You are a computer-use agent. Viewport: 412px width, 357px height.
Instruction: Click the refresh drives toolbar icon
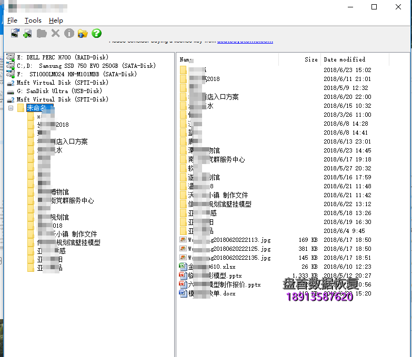[x=15, y=33]
